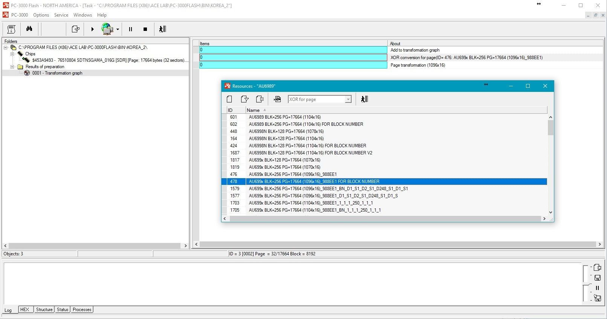Switch to the Status tab
Image resolution: width=607 pixels, height=319 pixels.
(63, 310)
